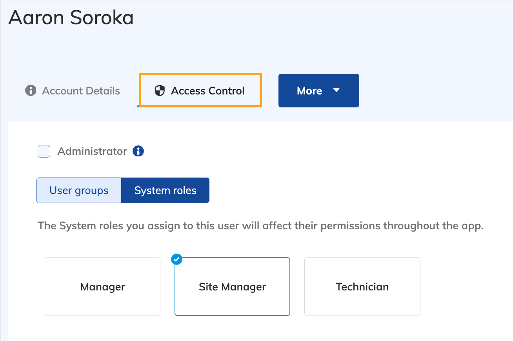Enable the Administrator checkbox
The image size is (513, 341).
tap(44, 151)
